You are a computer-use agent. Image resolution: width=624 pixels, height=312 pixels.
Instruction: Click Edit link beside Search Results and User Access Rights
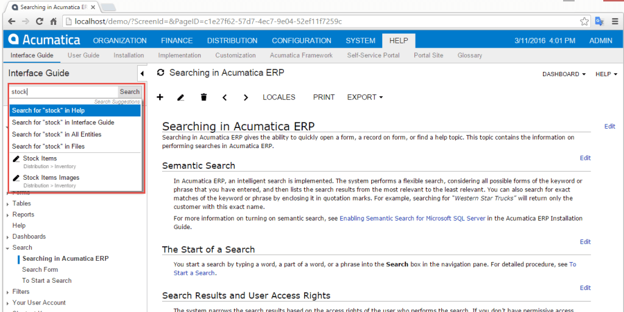585,288
